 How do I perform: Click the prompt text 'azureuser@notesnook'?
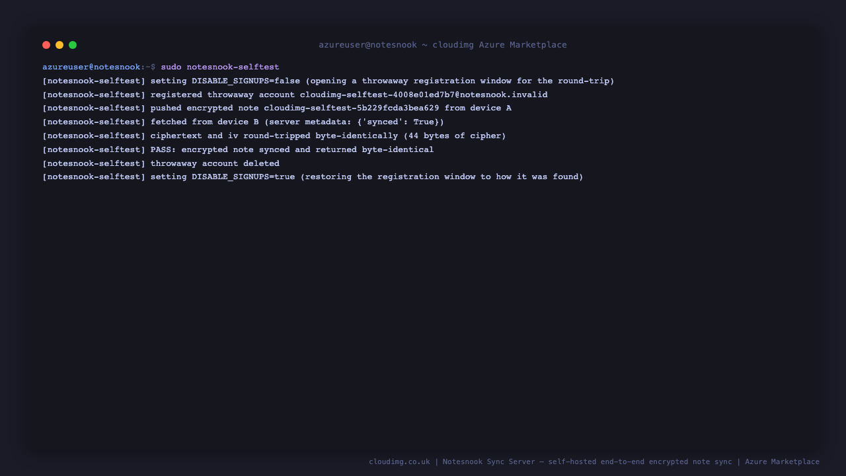point(91,67)
